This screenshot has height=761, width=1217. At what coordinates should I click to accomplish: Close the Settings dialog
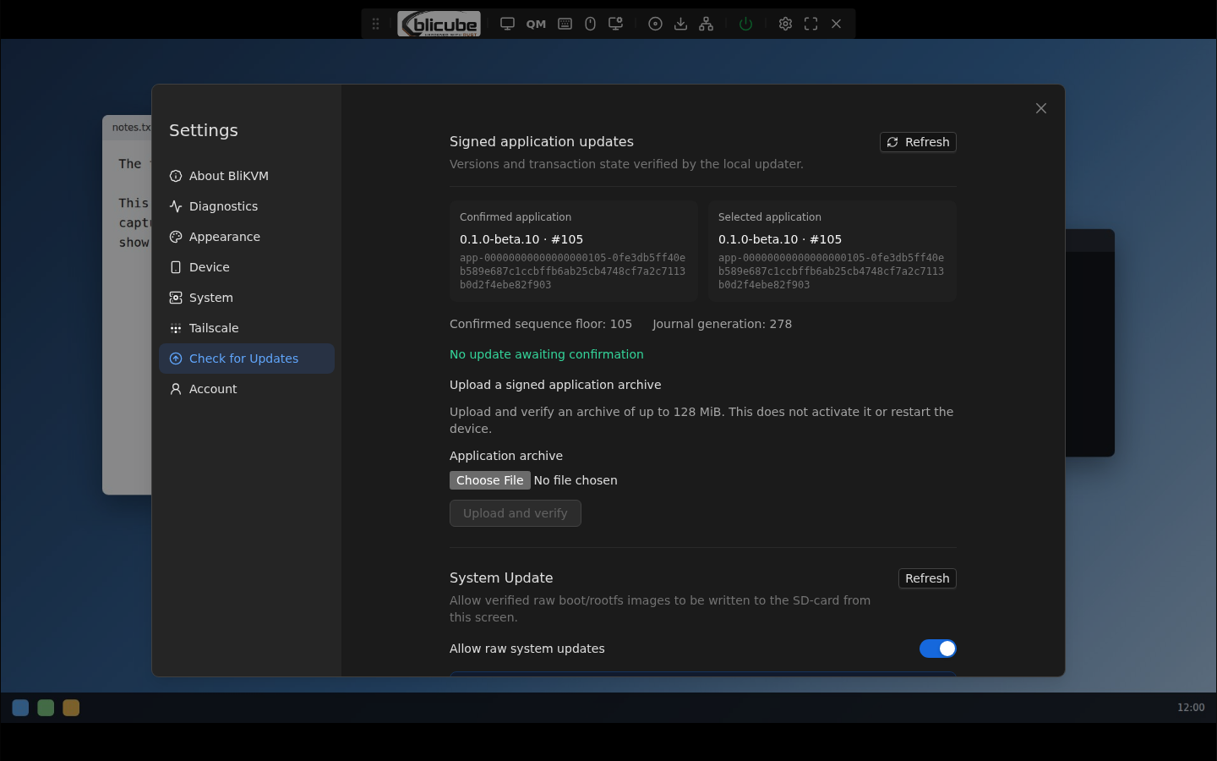pos(1041,108)
